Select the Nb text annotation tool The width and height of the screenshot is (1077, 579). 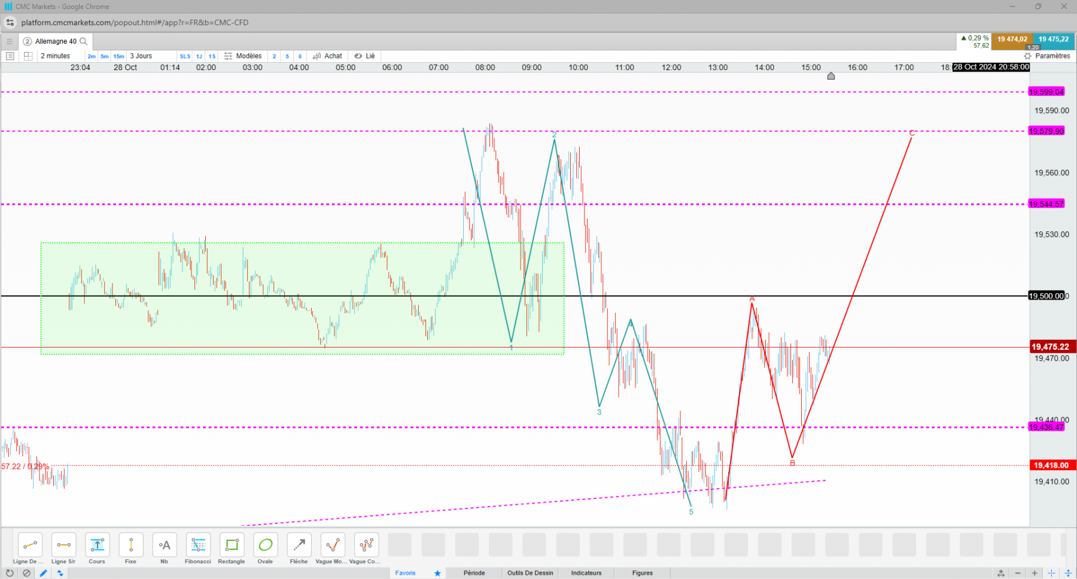coord(165,545)
